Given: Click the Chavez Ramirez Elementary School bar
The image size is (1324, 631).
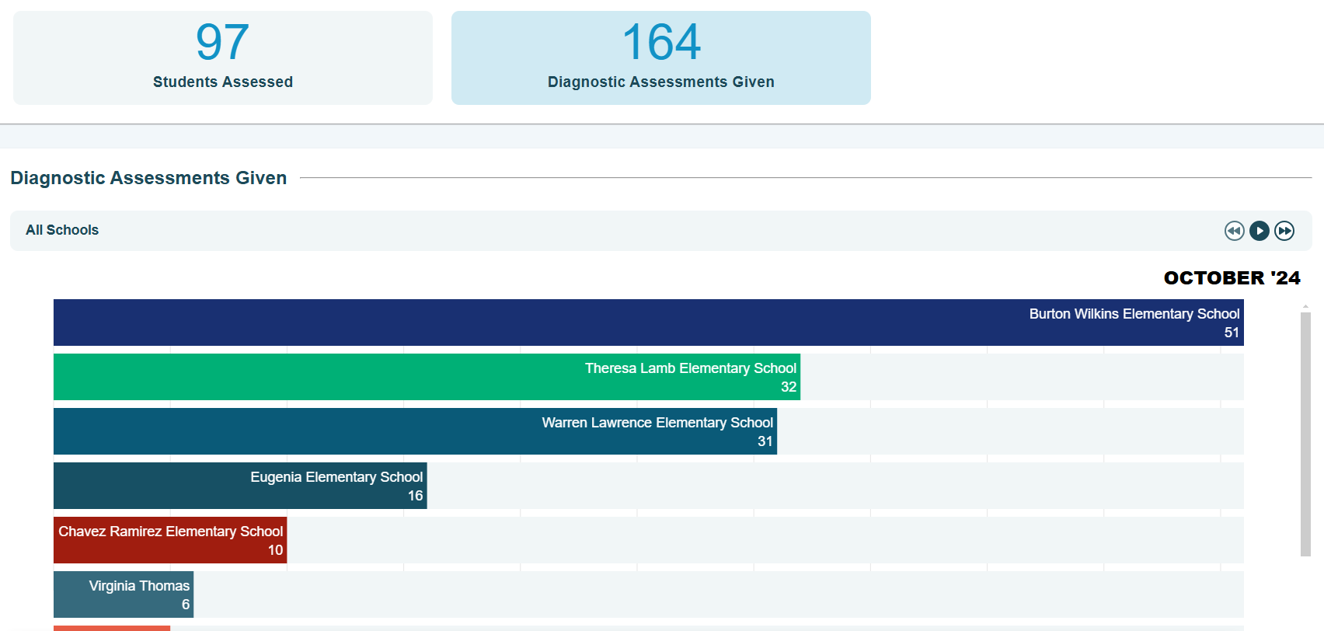Looking at the screenshot, I should [170, 540].
